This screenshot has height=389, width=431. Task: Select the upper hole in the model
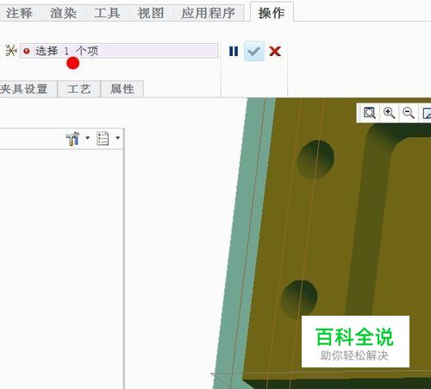pos(315,160)
